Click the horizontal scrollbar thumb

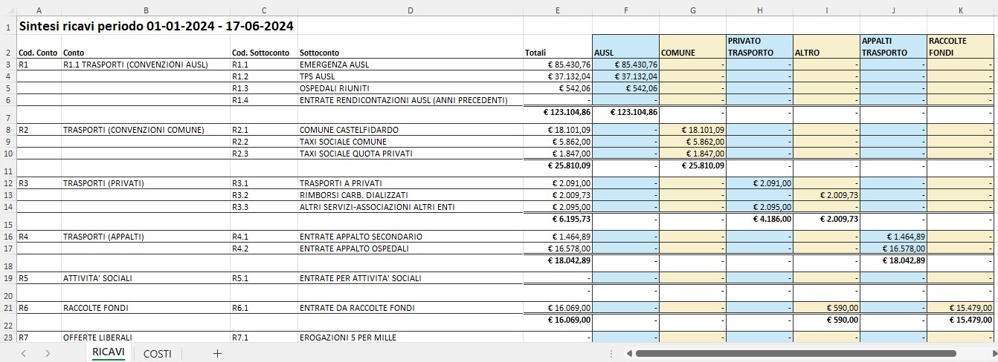click(x=795, y=353)
